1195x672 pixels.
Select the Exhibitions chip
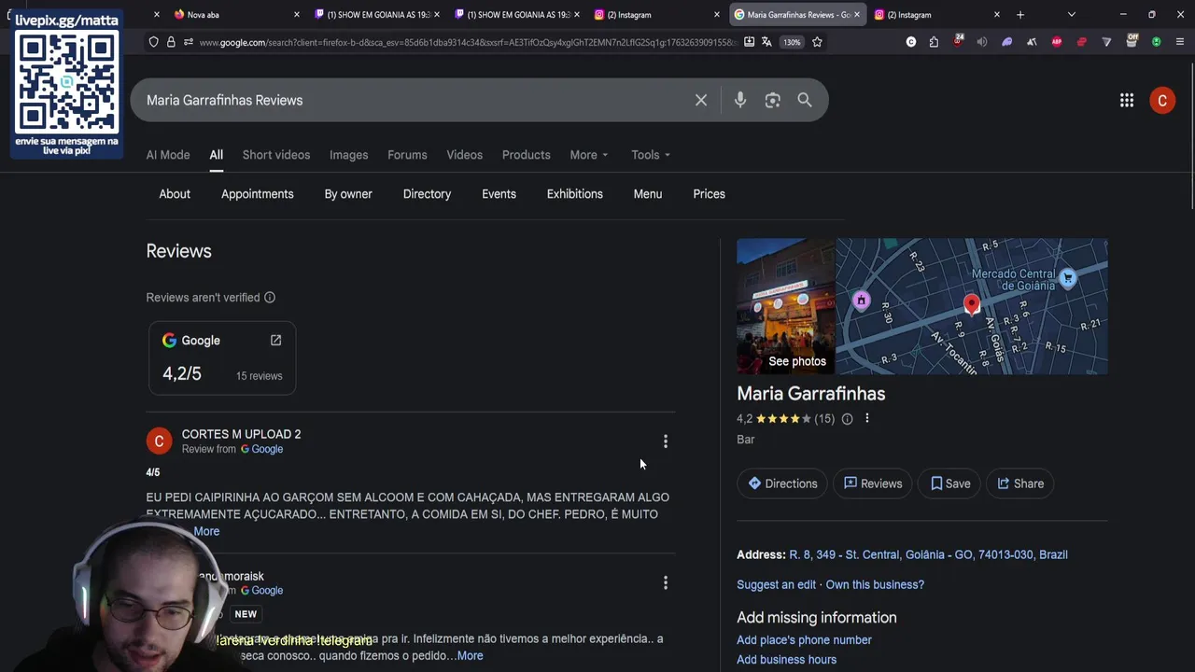[x=575, y=194]
